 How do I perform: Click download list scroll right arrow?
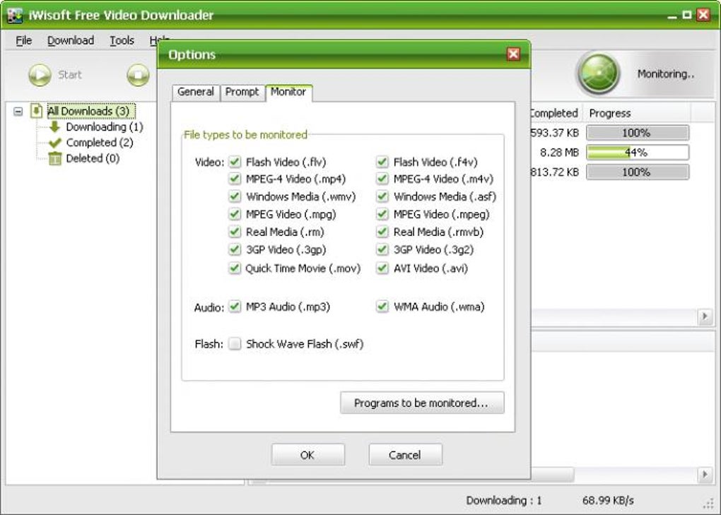pos(705,316)
